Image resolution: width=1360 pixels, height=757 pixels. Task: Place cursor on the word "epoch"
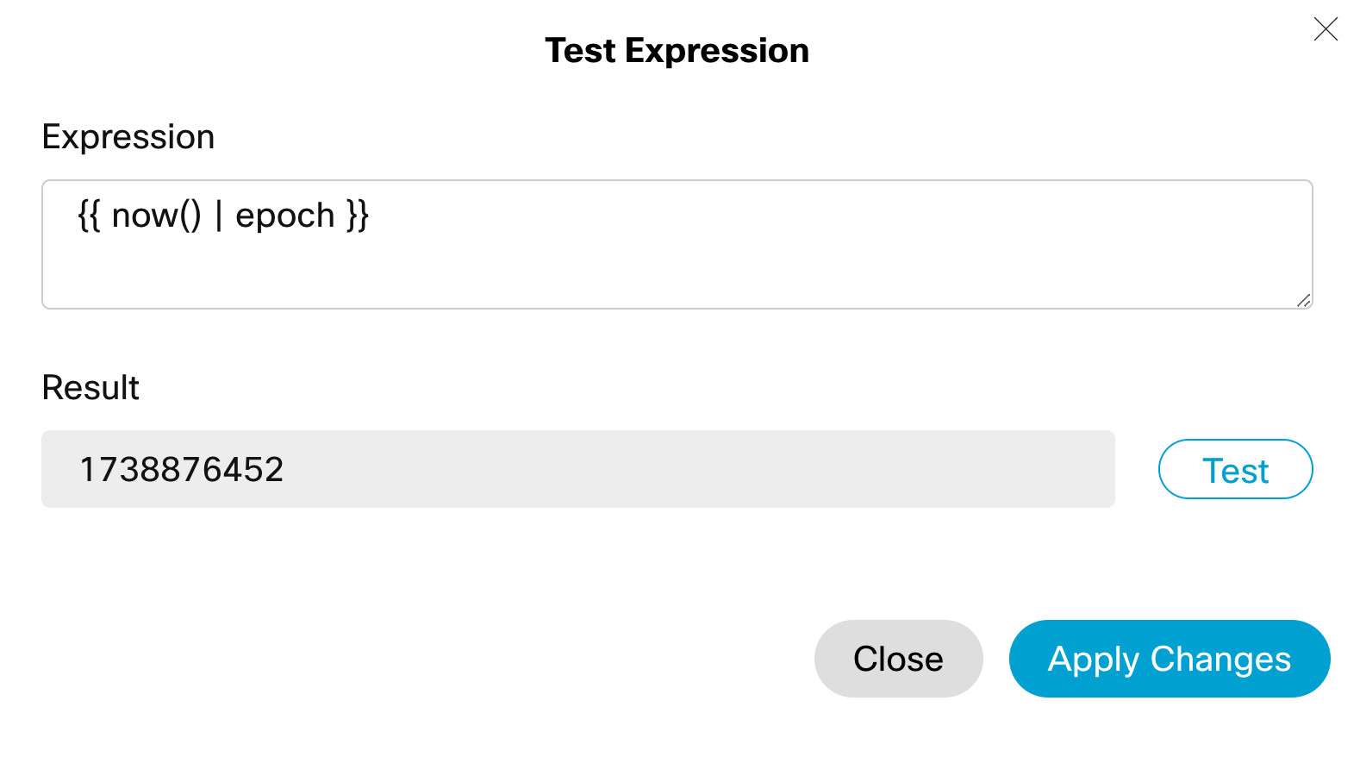click(284, 216)
